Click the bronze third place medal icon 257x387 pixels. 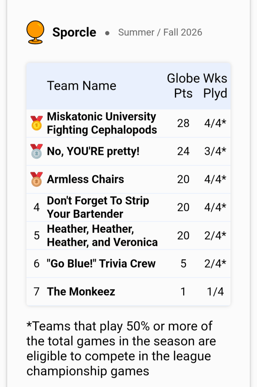click(37, 179)
